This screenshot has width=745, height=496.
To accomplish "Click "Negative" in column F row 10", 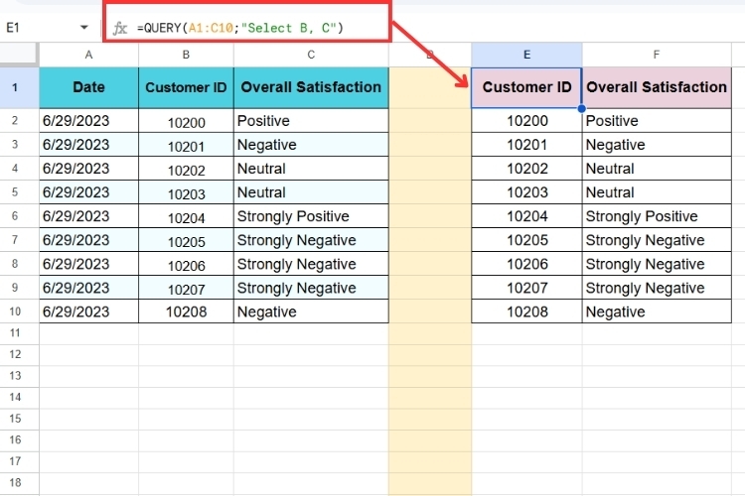I will [x=657, y=311].
